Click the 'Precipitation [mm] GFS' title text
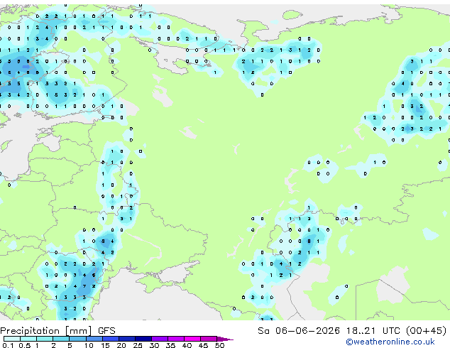This screenshot has height=348, width=450. [x=57, y=331]
